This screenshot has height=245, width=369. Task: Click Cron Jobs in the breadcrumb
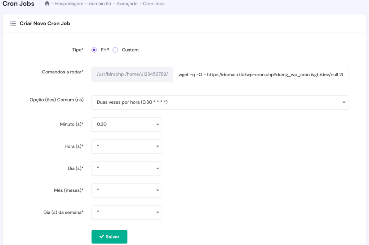(153, 4)
